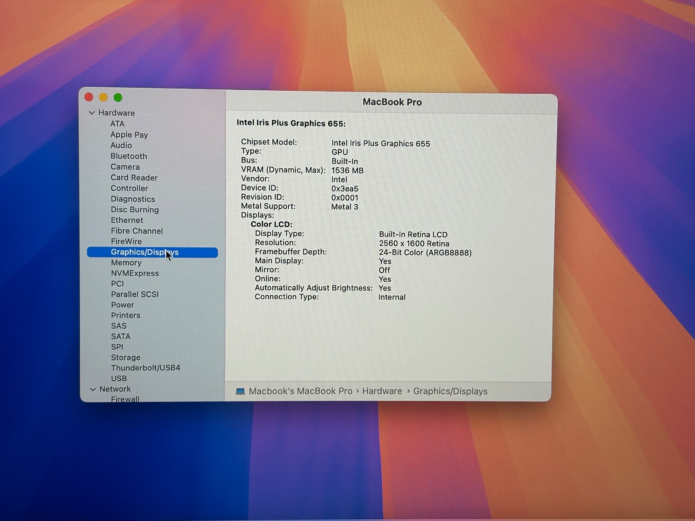Show Power information
Viewport: 695px width, 521px height.
tap(122, 305)
